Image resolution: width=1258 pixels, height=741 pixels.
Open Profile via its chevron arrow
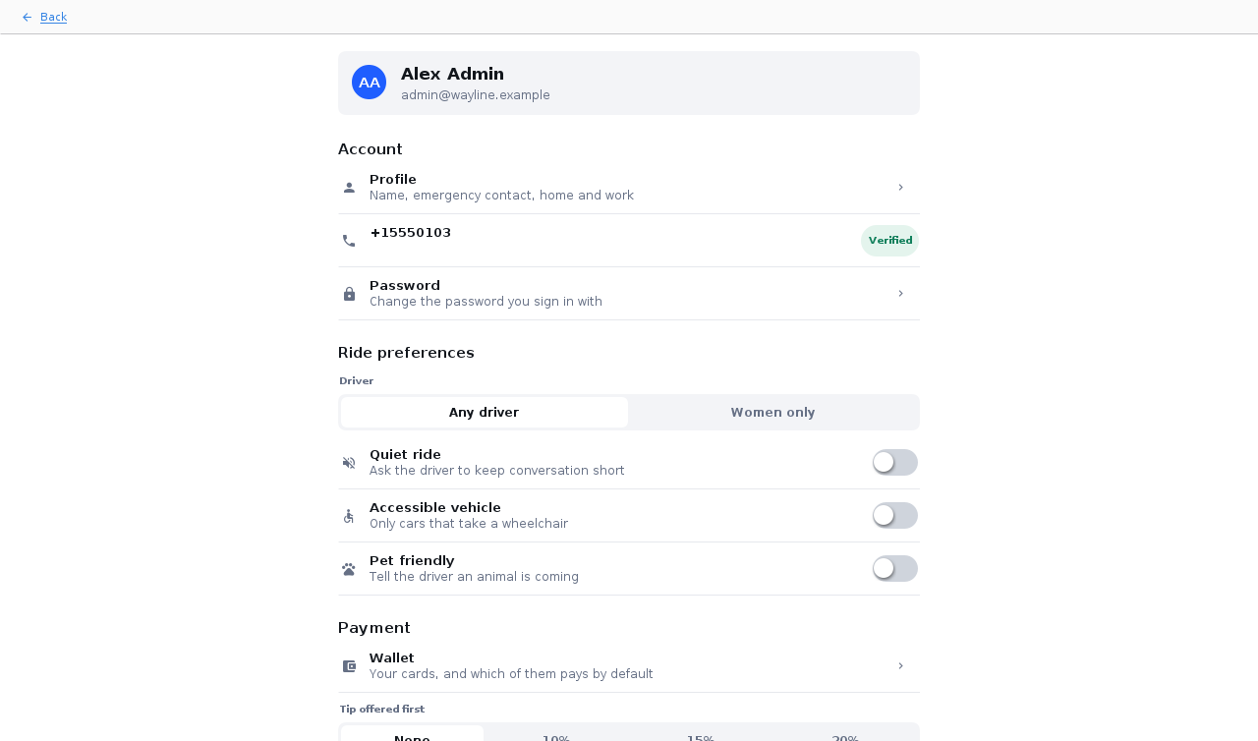point(900,187)
